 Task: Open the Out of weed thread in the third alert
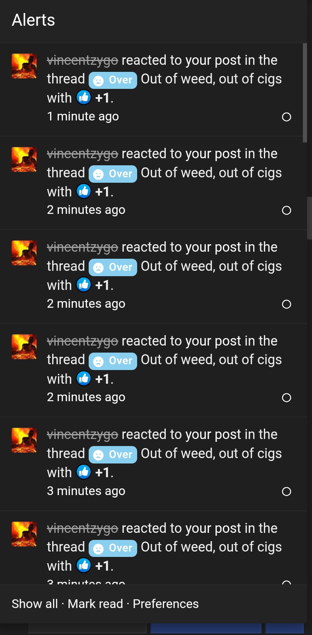pos(211,266)
